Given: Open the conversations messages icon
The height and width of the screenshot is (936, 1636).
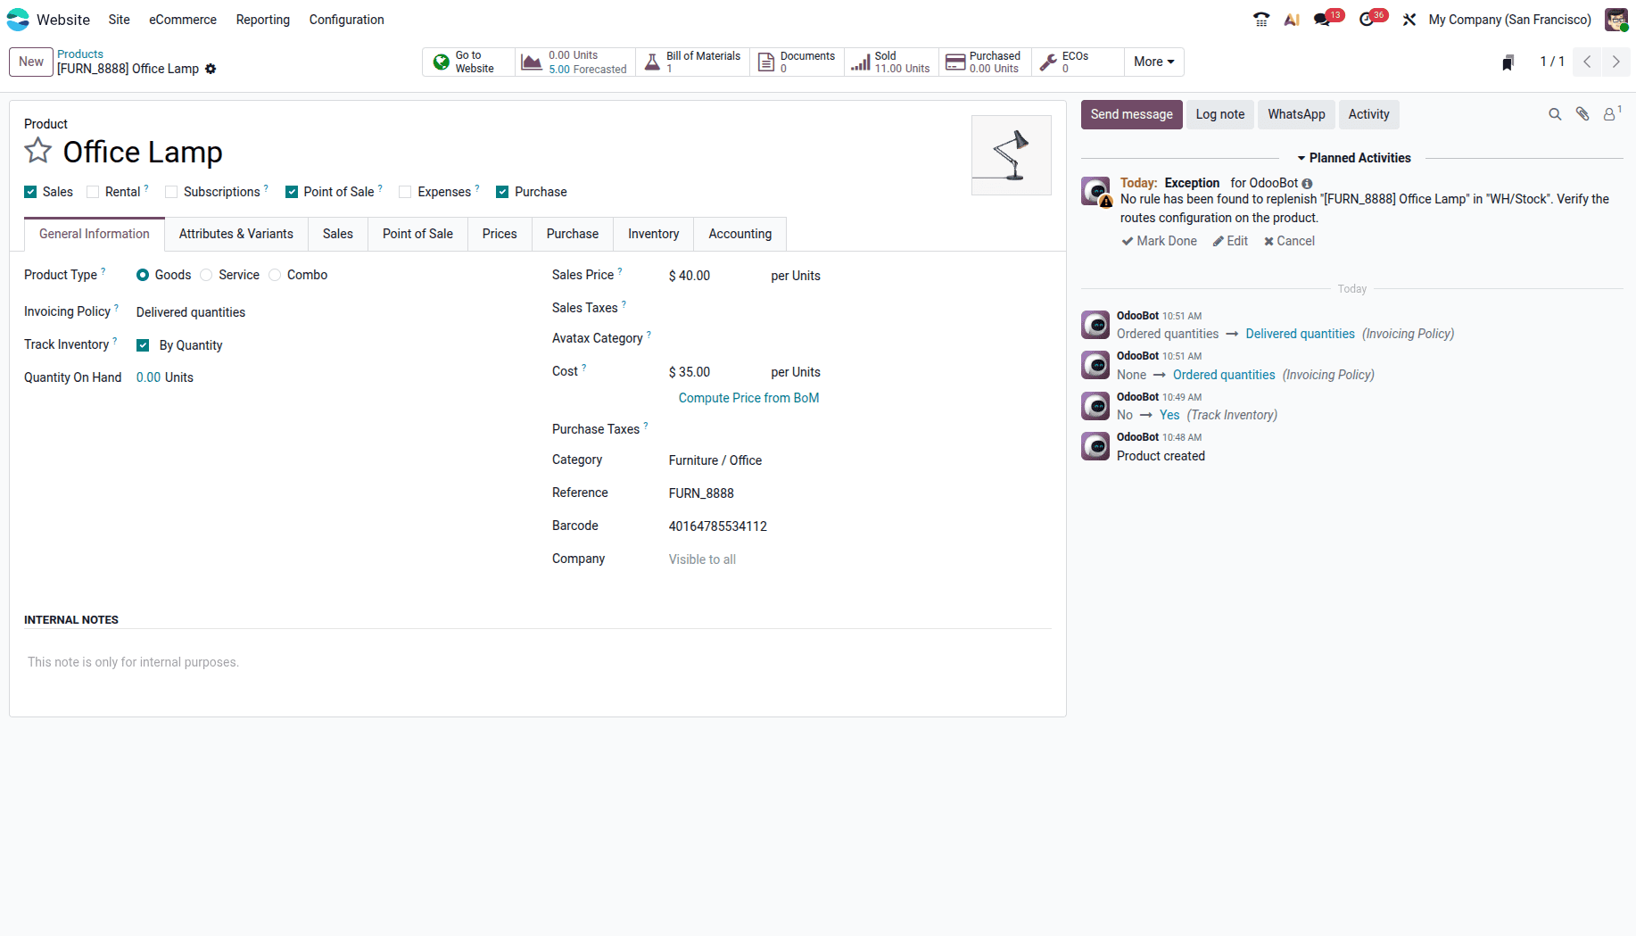Looking at the screenshot, I should (1322, 20).
